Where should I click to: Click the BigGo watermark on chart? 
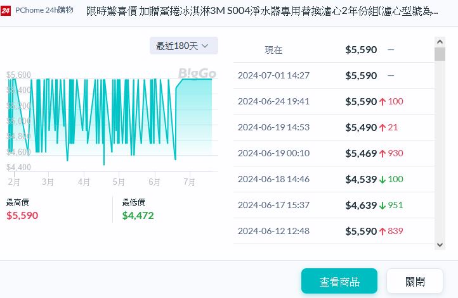(x=197, y=73)
